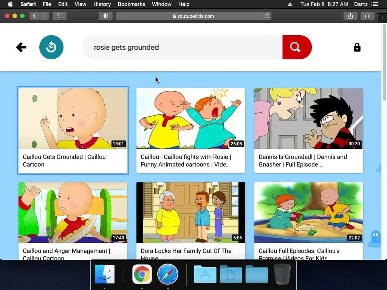
Task: Play Dennis Is Grounded thumbnail
Action: [x=309, y=118]
